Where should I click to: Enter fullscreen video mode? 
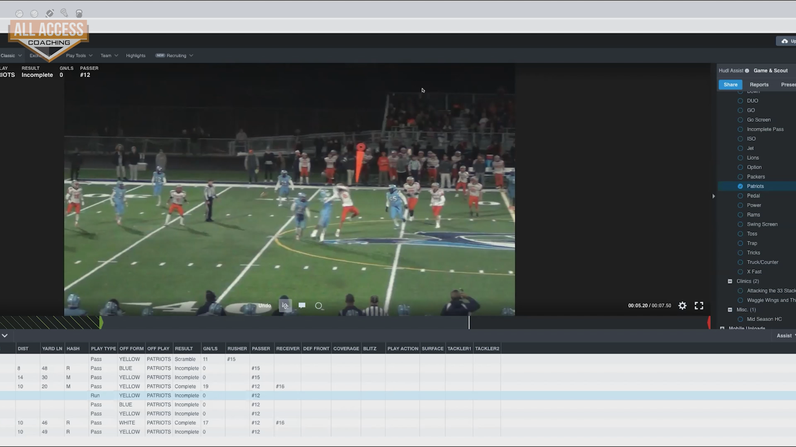(699, 305)
